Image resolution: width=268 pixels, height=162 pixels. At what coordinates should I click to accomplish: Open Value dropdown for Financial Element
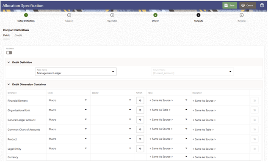coord(169,100)
